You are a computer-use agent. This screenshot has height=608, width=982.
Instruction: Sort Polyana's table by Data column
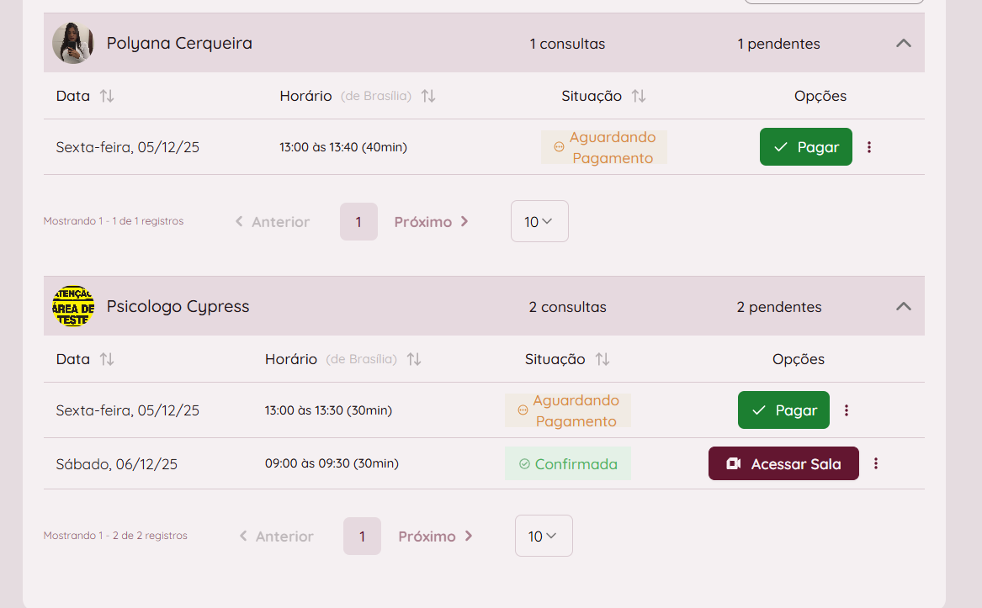point(107,96)
